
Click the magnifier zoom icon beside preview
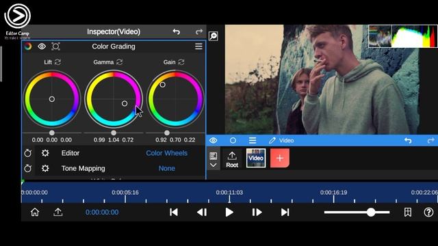click(x=214, y=36)
